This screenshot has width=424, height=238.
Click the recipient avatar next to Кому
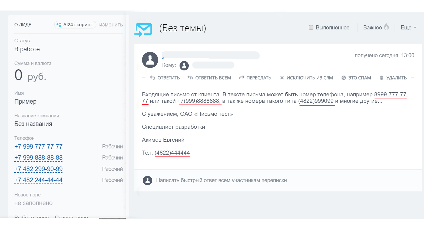184,65
